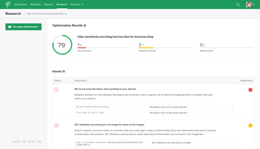
Task: Click info icon beside Issues heading
Action: (64, 72)
